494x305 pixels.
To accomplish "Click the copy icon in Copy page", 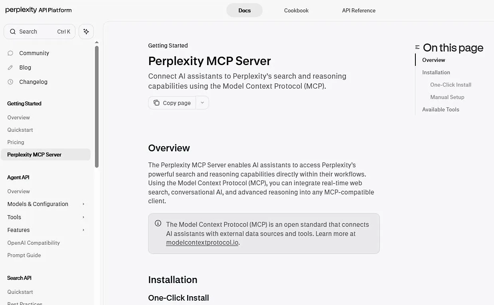I will pyautogui.click(x=156, y=103).
